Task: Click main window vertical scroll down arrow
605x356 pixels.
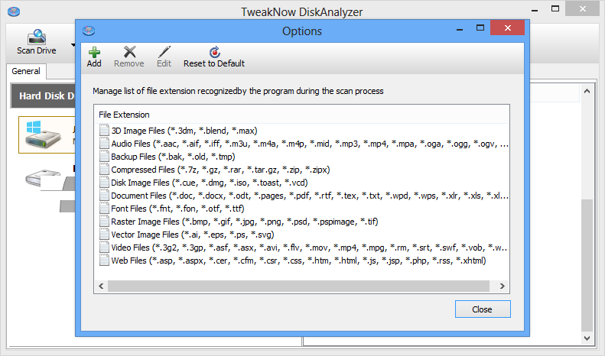Action: 587,338
